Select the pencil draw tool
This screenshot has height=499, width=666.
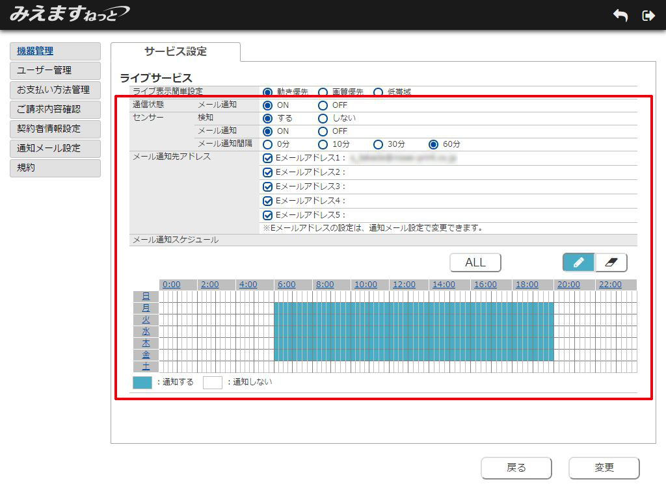coord(578,262)
